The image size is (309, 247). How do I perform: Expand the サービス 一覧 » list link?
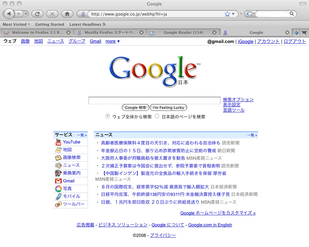pyautogui.click(x=82, y=135)
